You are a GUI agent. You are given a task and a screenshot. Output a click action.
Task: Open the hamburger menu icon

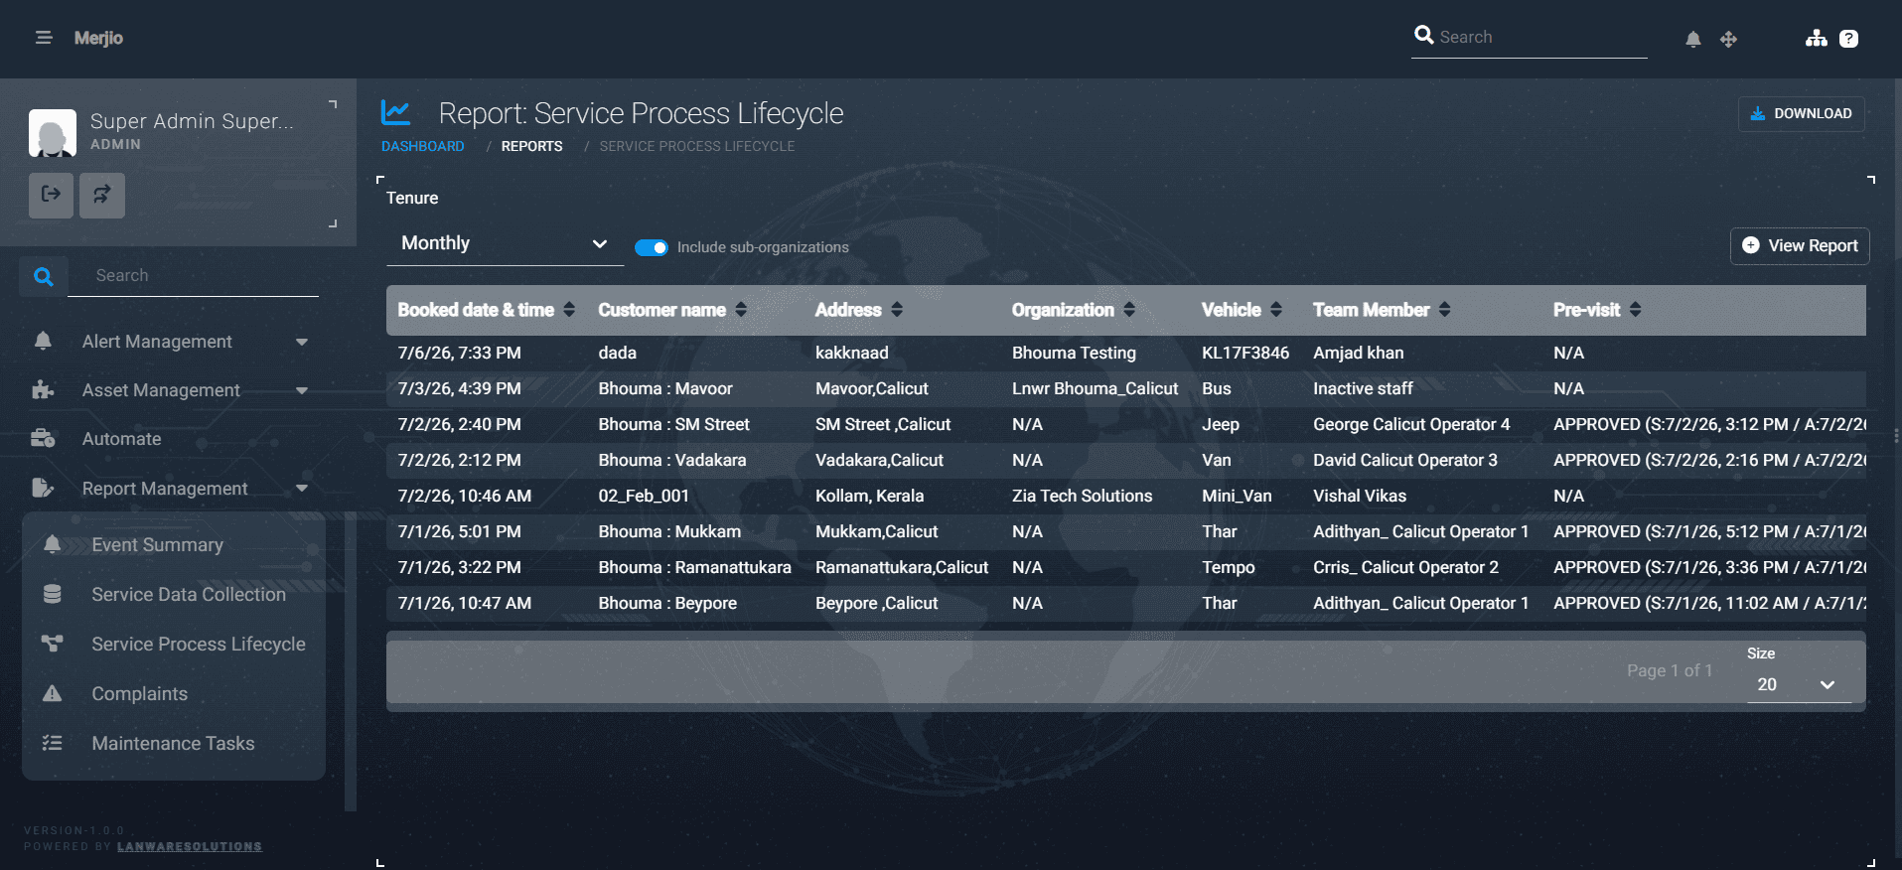coord(44,38)
